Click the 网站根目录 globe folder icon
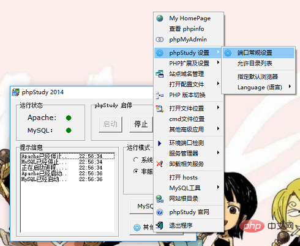Viewport: 300px width, 246px height. (160, 199)
